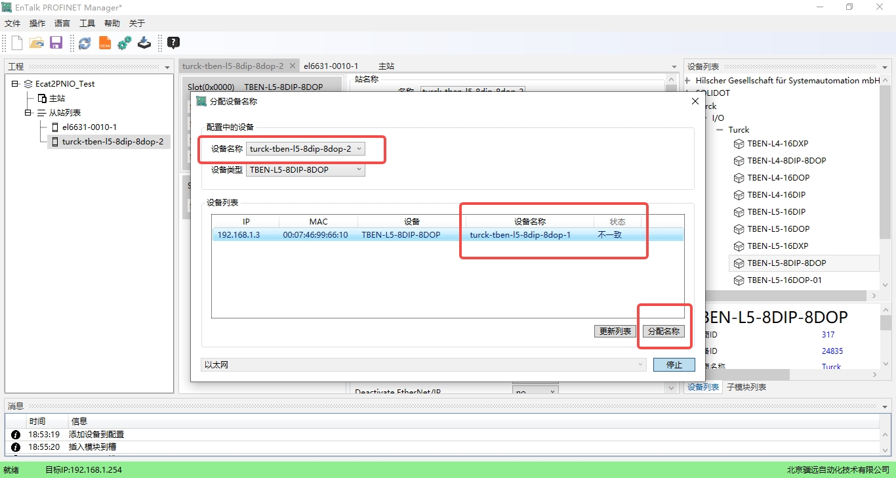Click the download to device icon
896x478 pixels.
coord(144,43)
